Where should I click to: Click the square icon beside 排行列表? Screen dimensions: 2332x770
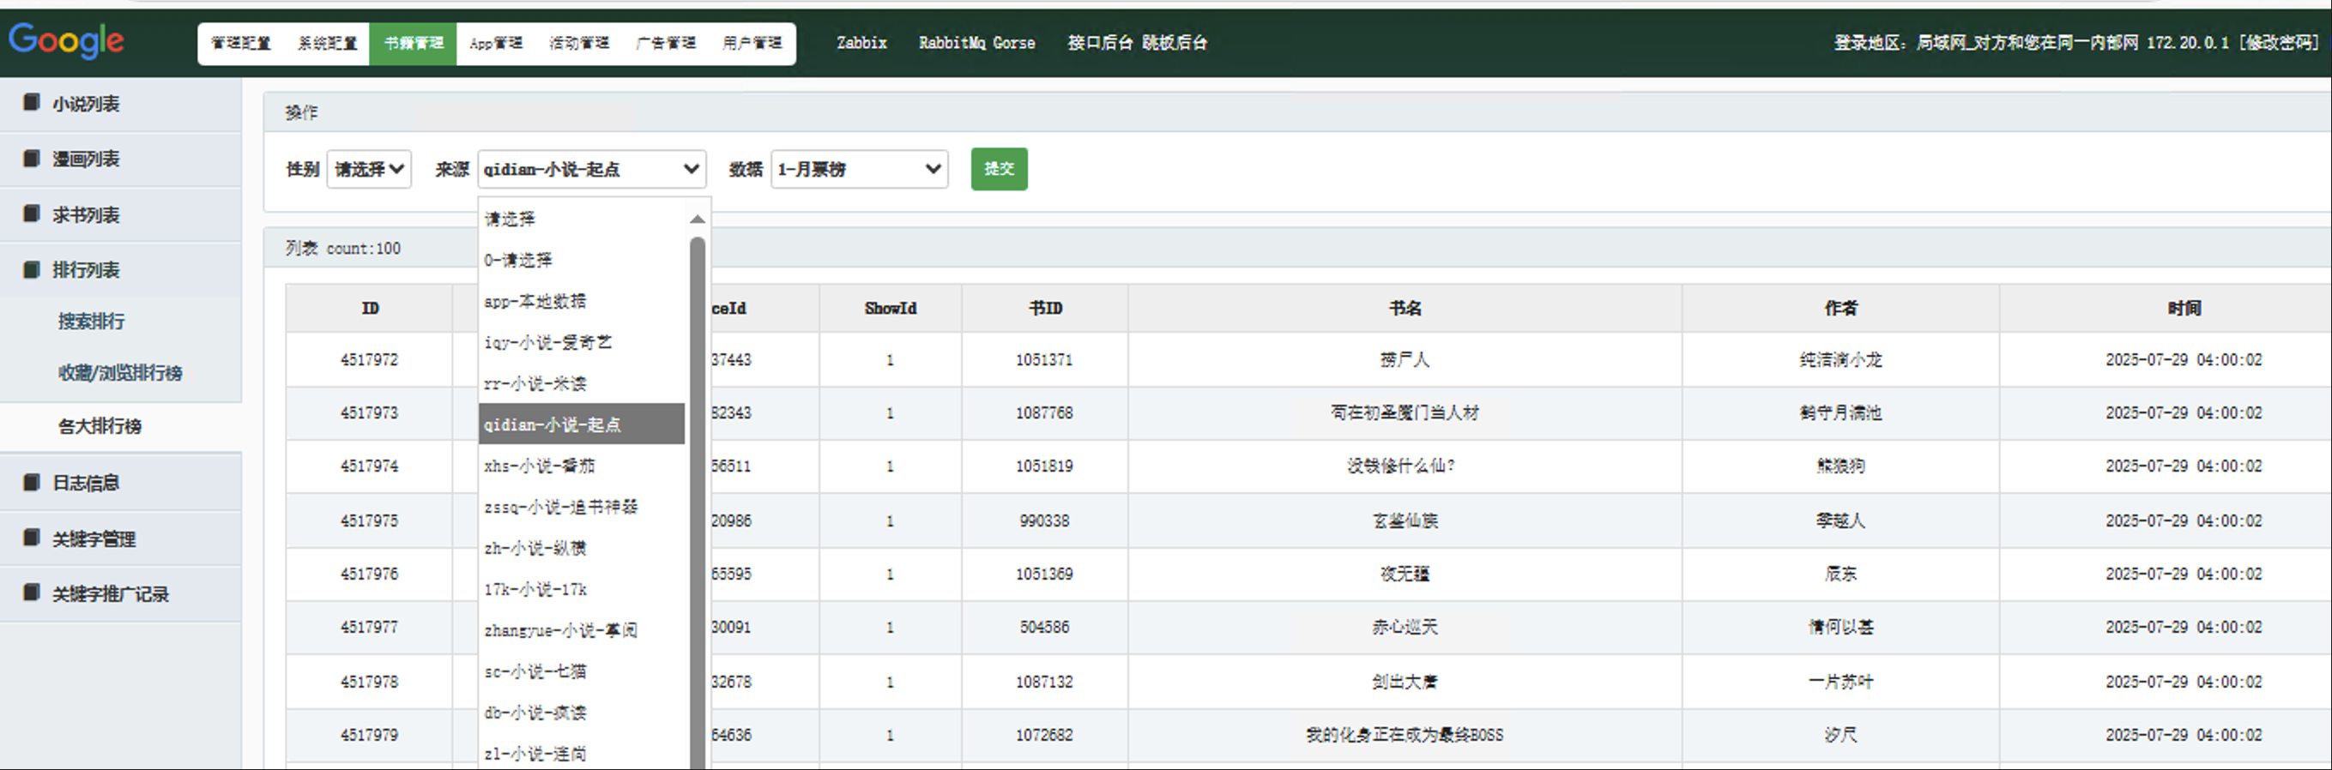click(32, 269)
